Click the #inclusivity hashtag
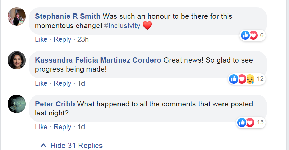 tap(122, 26)
